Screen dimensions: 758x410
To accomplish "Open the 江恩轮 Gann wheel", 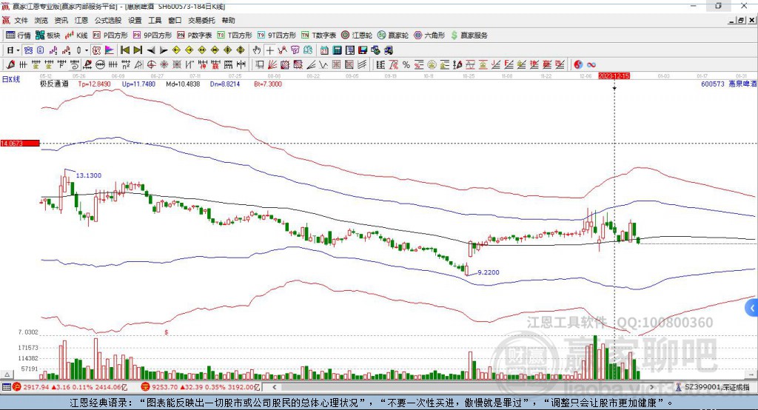I will click(x=357, y=36).
